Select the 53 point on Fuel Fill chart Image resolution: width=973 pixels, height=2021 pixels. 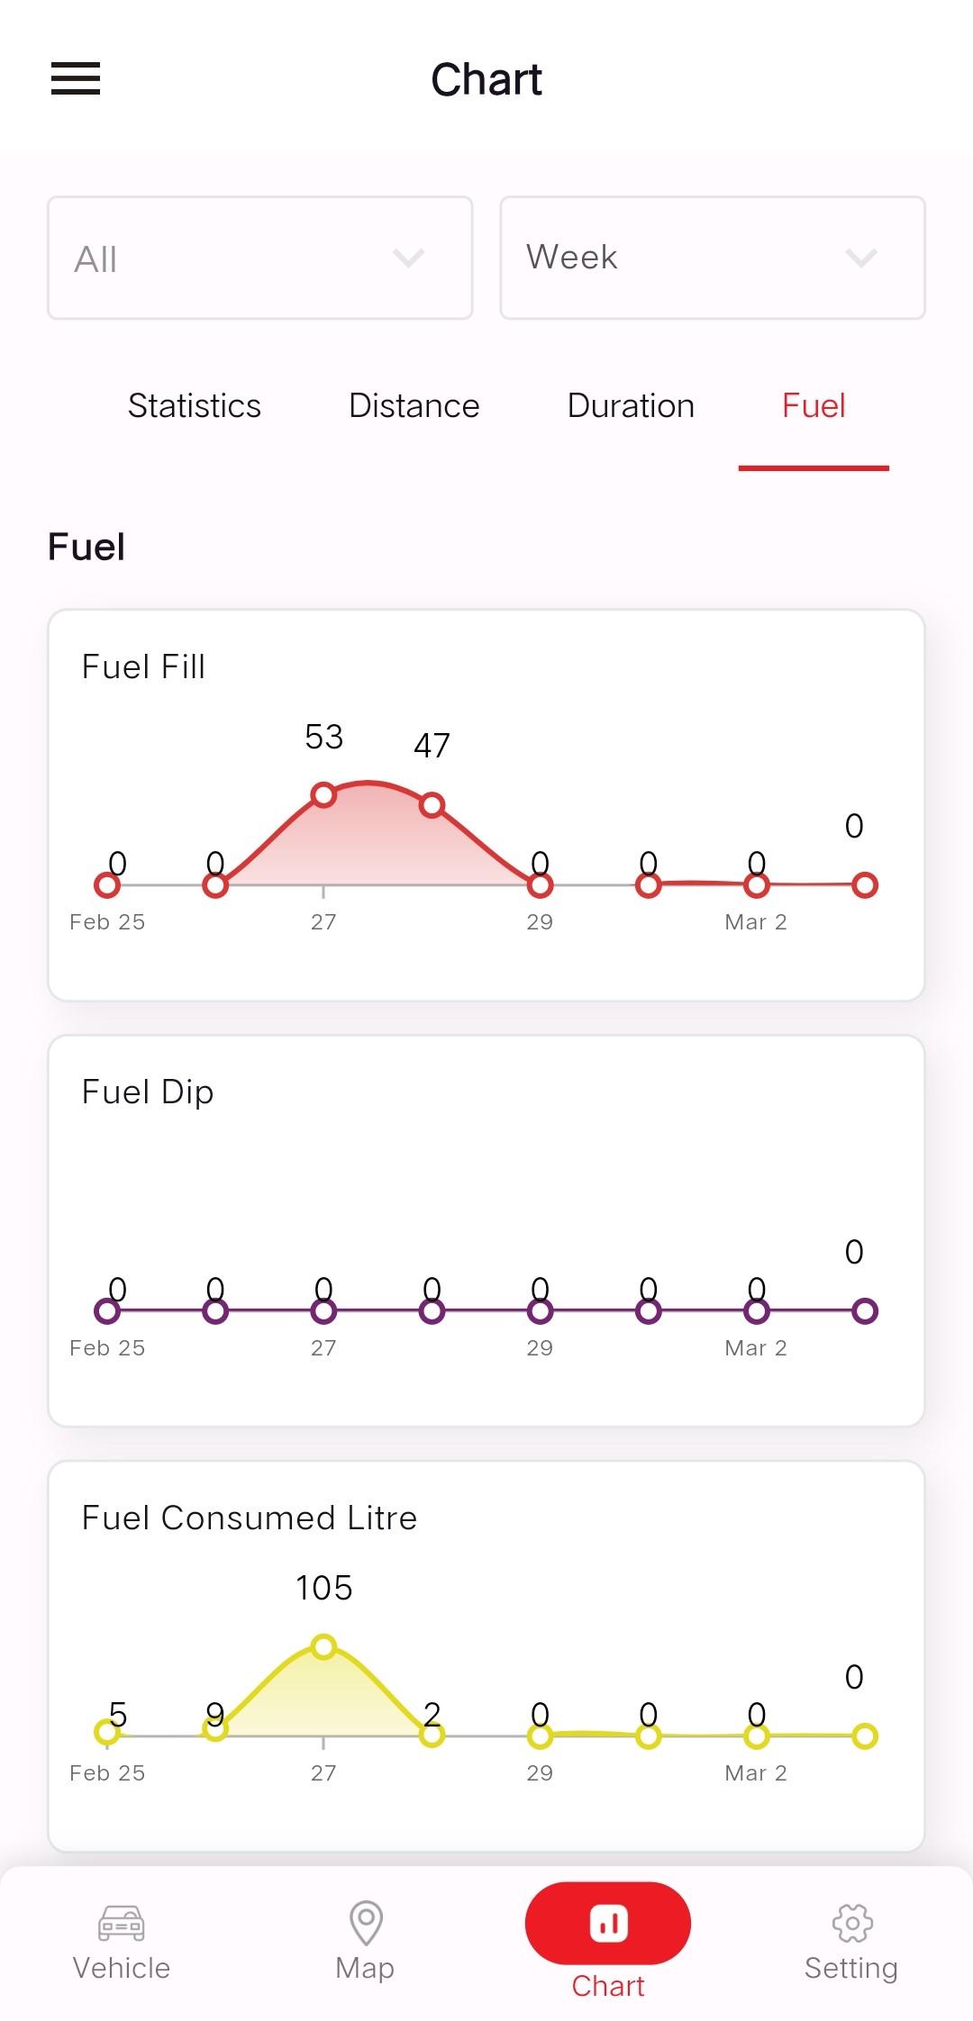pyautogui.click(x=323, y=794)
